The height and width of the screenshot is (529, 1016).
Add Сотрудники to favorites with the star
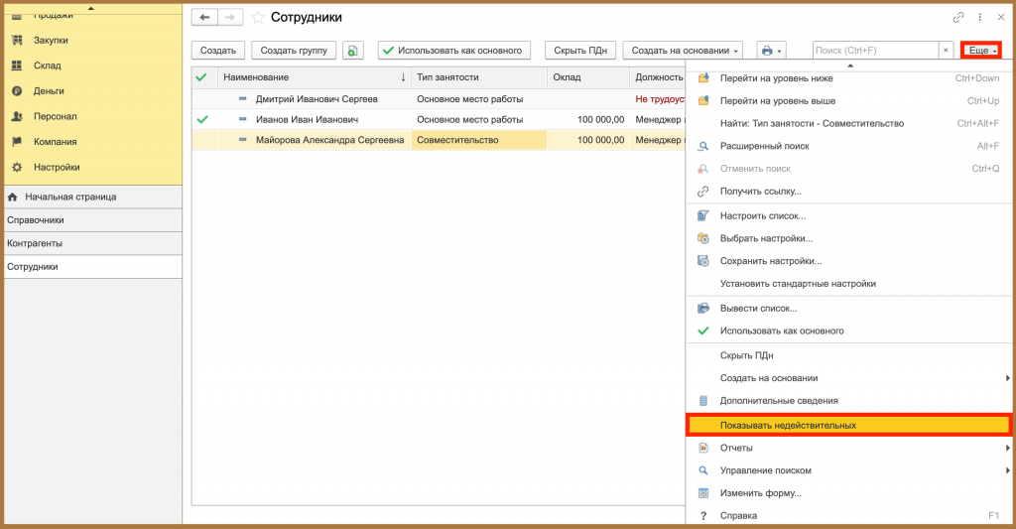tap(258, 18)
